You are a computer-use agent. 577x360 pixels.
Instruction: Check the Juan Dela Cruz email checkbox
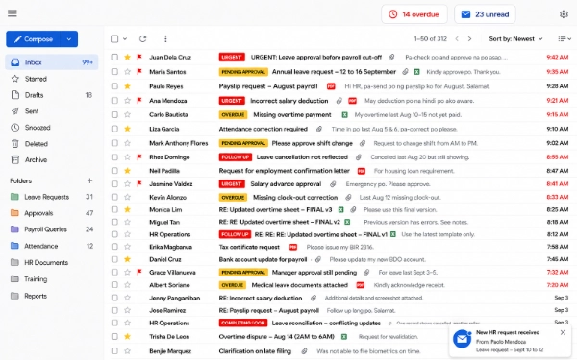114,57
